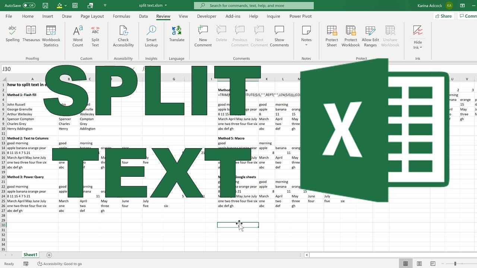This screenshot has width=477, height=268.
Task: Click the fill color bucket icon
Action: [x=59, y=6]
